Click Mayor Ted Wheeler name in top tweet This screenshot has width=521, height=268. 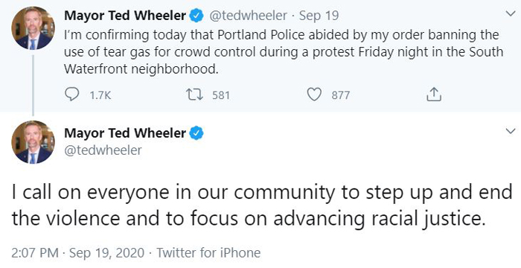coord(125,16)
